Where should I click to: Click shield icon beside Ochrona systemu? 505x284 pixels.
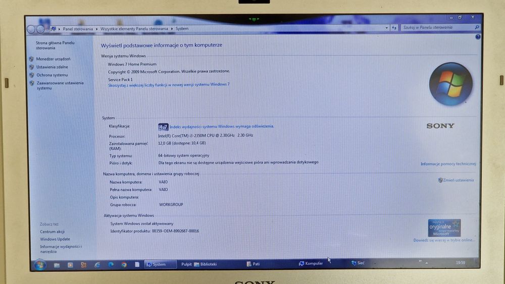(31, 75)
